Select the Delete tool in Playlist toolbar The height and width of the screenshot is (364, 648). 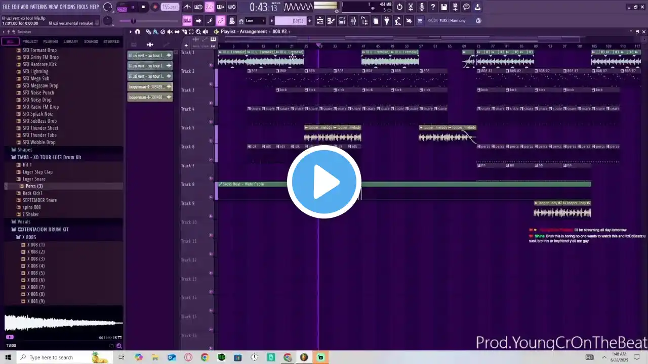pyautogui.click(x=163, y=32)
